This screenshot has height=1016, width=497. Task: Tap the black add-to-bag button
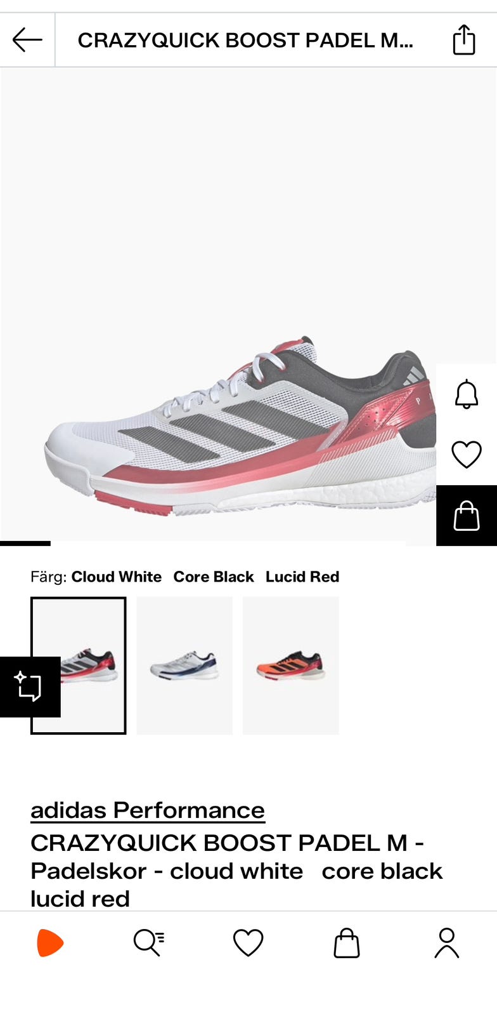467,515
